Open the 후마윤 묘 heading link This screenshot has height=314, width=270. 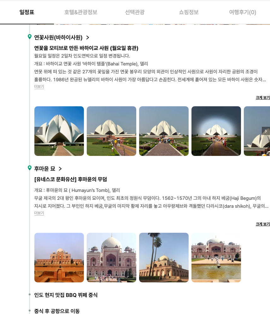click(x=44, y=169)
